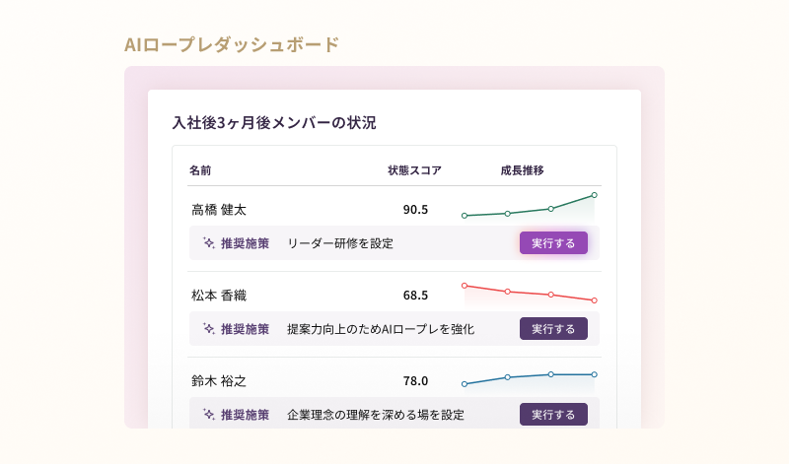Viewport: 789px width, 464px height.
Task: Click the 成長推移 column header
Action: (x=522, y=170)
